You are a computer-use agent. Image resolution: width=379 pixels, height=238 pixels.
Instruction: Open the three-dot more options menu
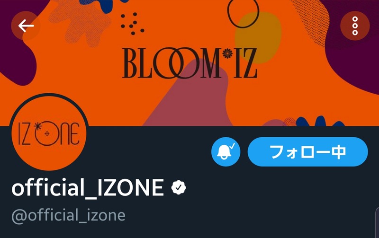(355, 26)
